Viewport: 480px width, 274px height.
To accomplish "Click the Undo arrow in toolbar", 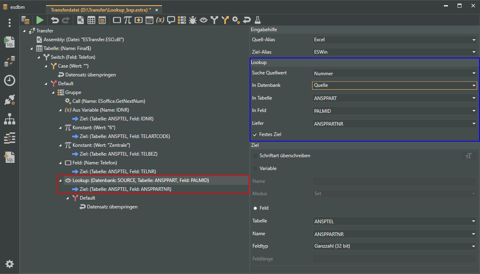I will point(55,20).
